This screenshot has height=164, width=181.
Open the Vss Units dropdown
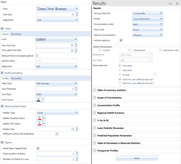136,60
